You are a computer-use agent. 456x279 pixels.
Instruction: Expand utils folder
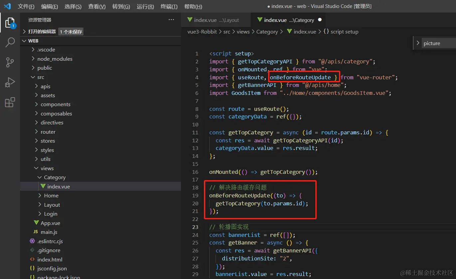click(100, 159)
